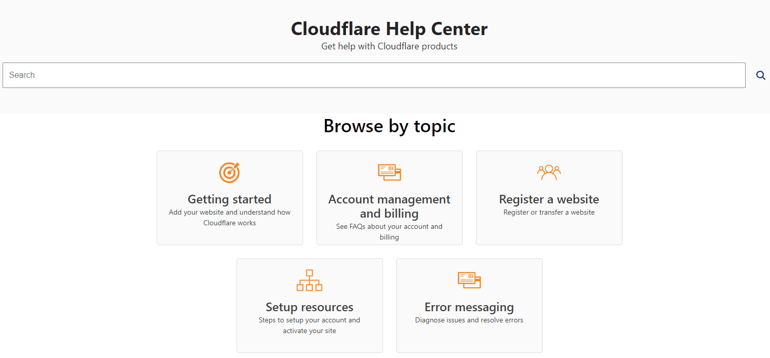The height and width of the screenshot is (358, 770).
Task: Open the Setup resources heading
Action: (309, 307)
